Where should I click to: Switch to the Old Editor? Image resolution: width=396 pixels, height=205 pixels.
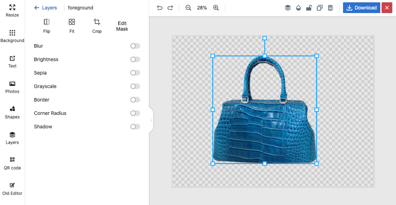[x=12, y=189]
